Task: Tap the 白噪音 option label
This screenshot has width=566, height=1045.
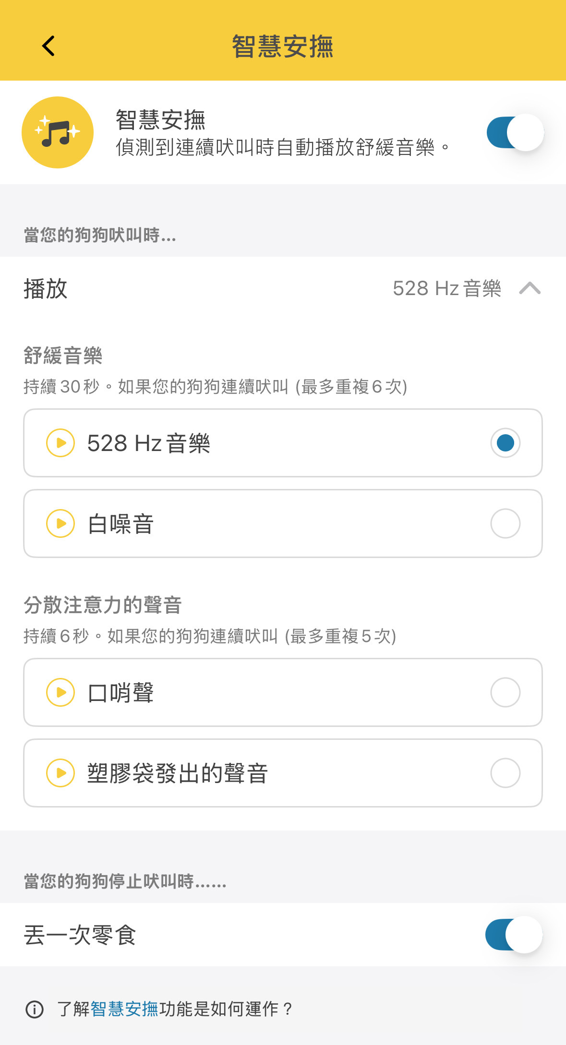Action: pyautogui.click(x=120, y=523)
